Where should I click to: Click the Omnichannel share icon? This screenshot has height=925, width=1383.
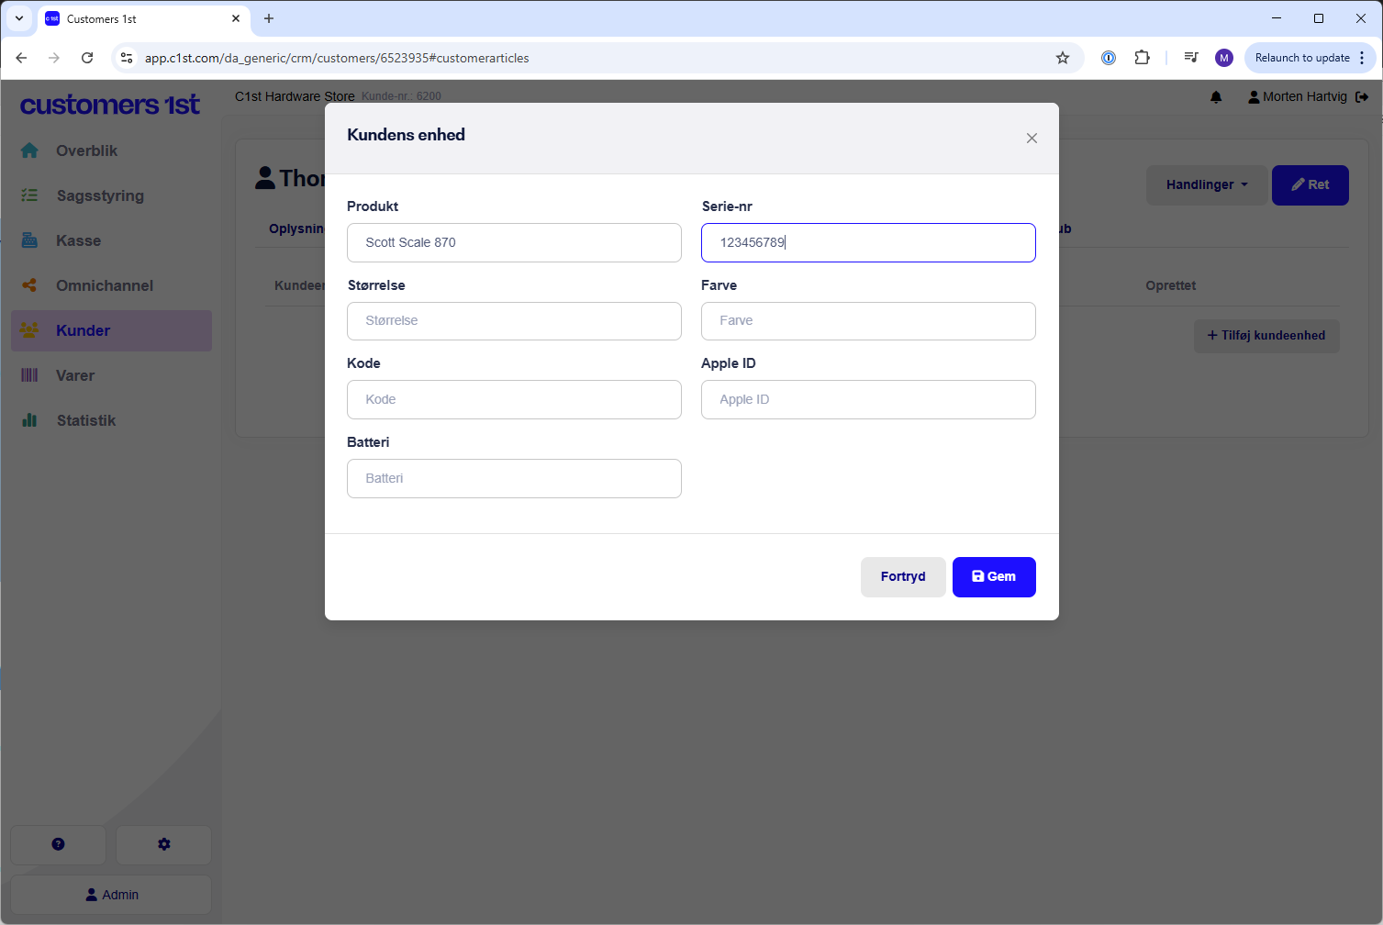pyautogui.click(x=29, y=285)
